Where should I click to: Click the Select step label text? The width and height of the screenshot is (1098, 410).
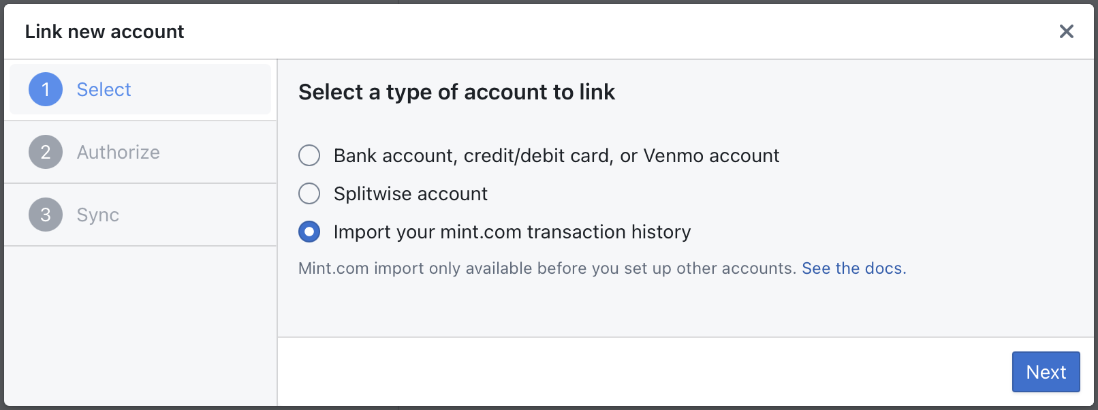click(104, 89)
